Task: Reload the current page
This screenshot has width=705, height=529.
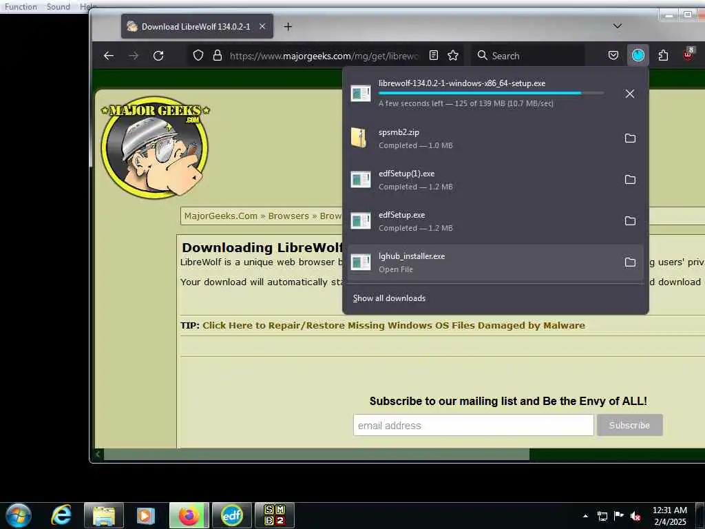Action: click(158, 56)
